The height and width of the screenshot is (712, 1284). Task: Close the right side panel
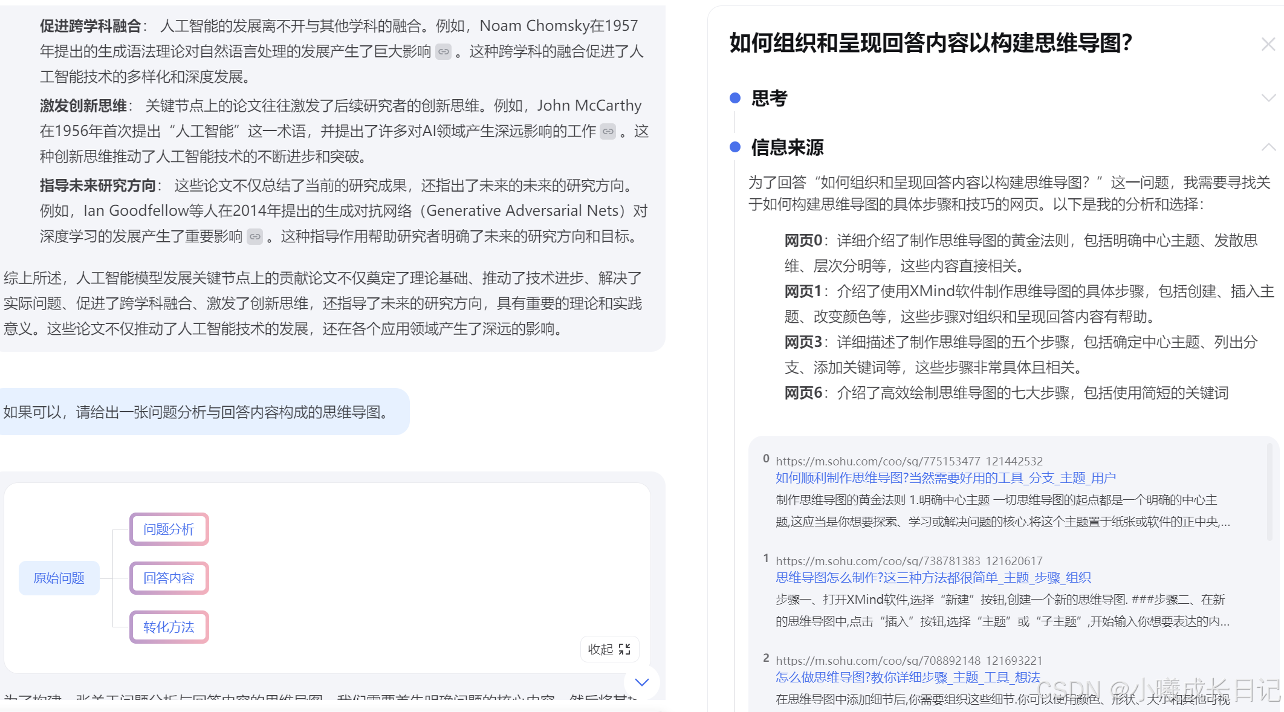(x=1268, y=44)
